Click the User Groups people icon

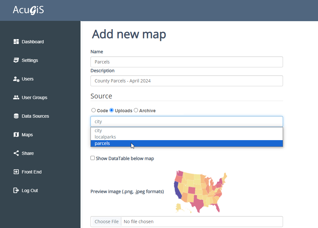point(16,97)
